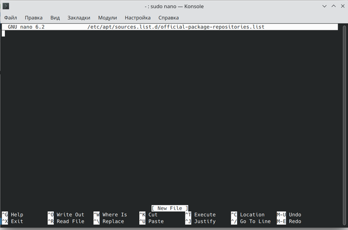
Task: Open the Настройка menu
Action: [138, 18]
